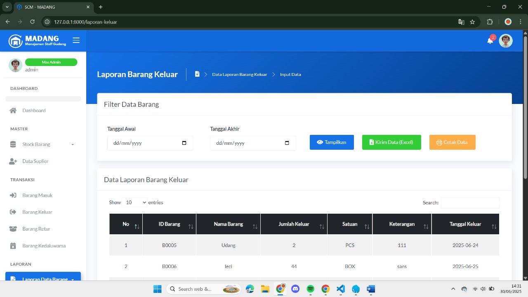
Task: Click the breadcrumb document icon
Action: click(197, 74)
